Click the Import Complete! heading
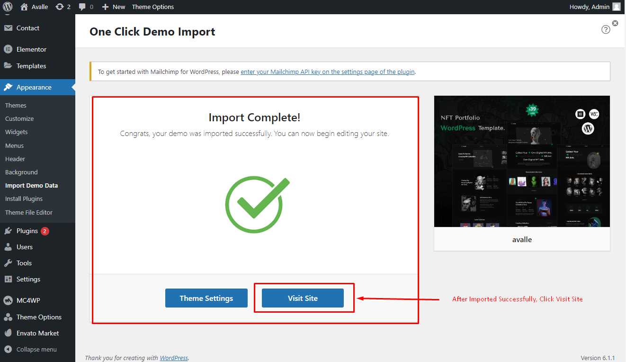626x362 pixels. coord(254,118)
